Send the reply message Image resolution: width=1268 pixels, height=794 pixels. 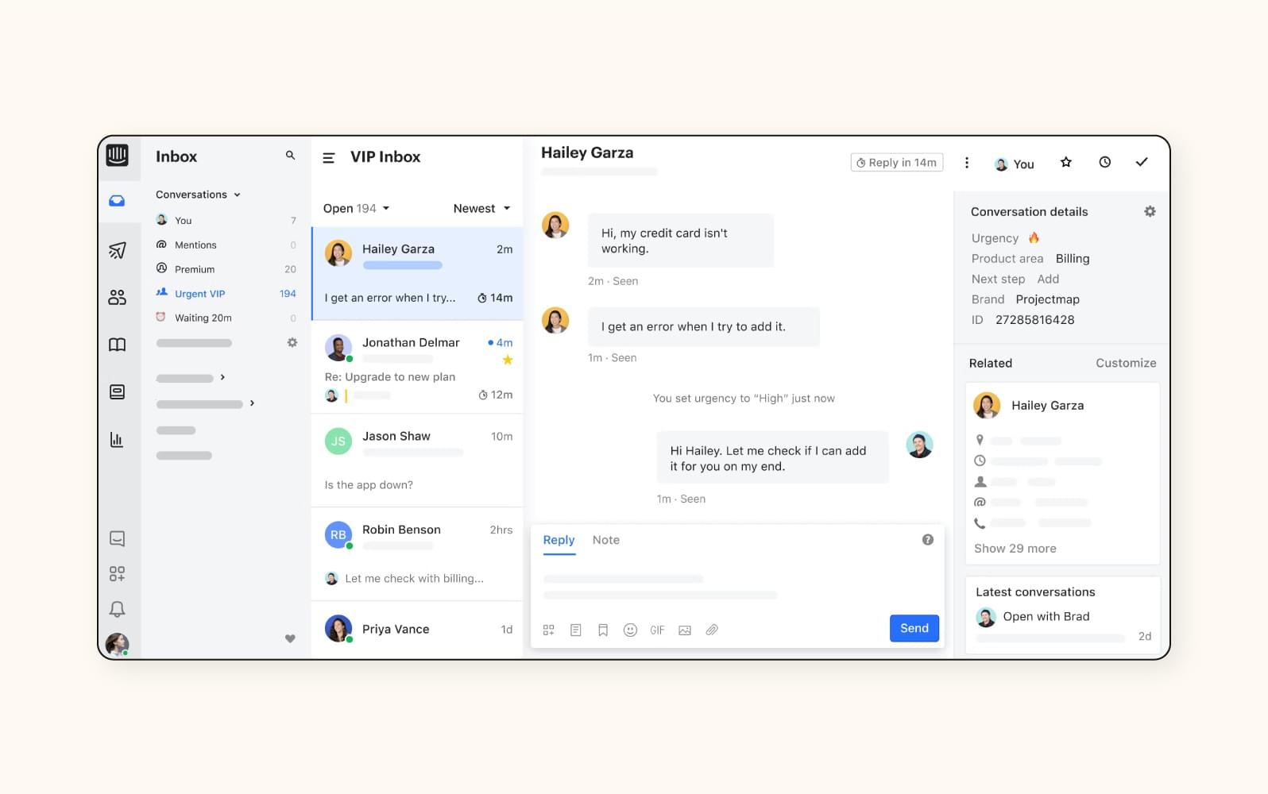click(914, 628)
